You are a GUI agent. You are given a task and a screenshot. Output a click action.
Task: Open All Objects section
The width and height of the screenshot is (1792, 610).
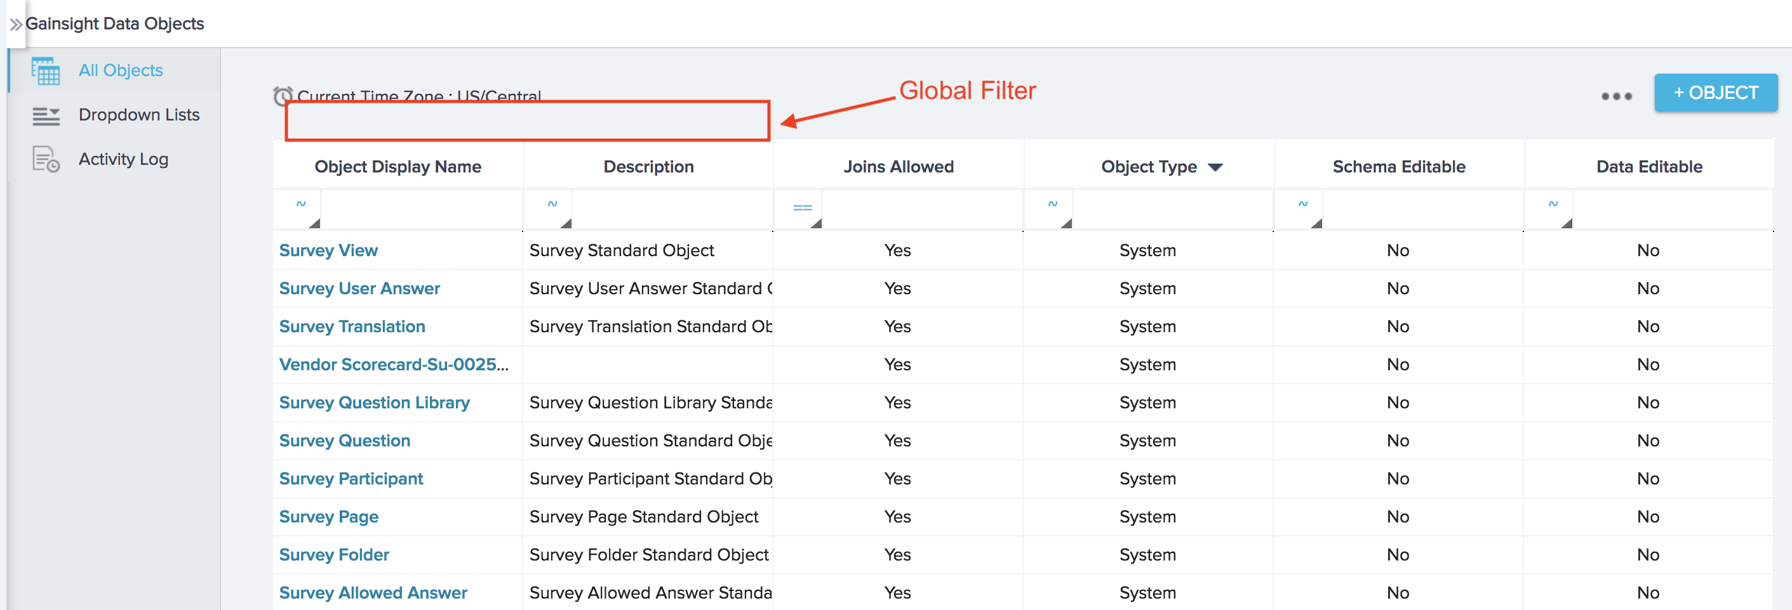121,70
